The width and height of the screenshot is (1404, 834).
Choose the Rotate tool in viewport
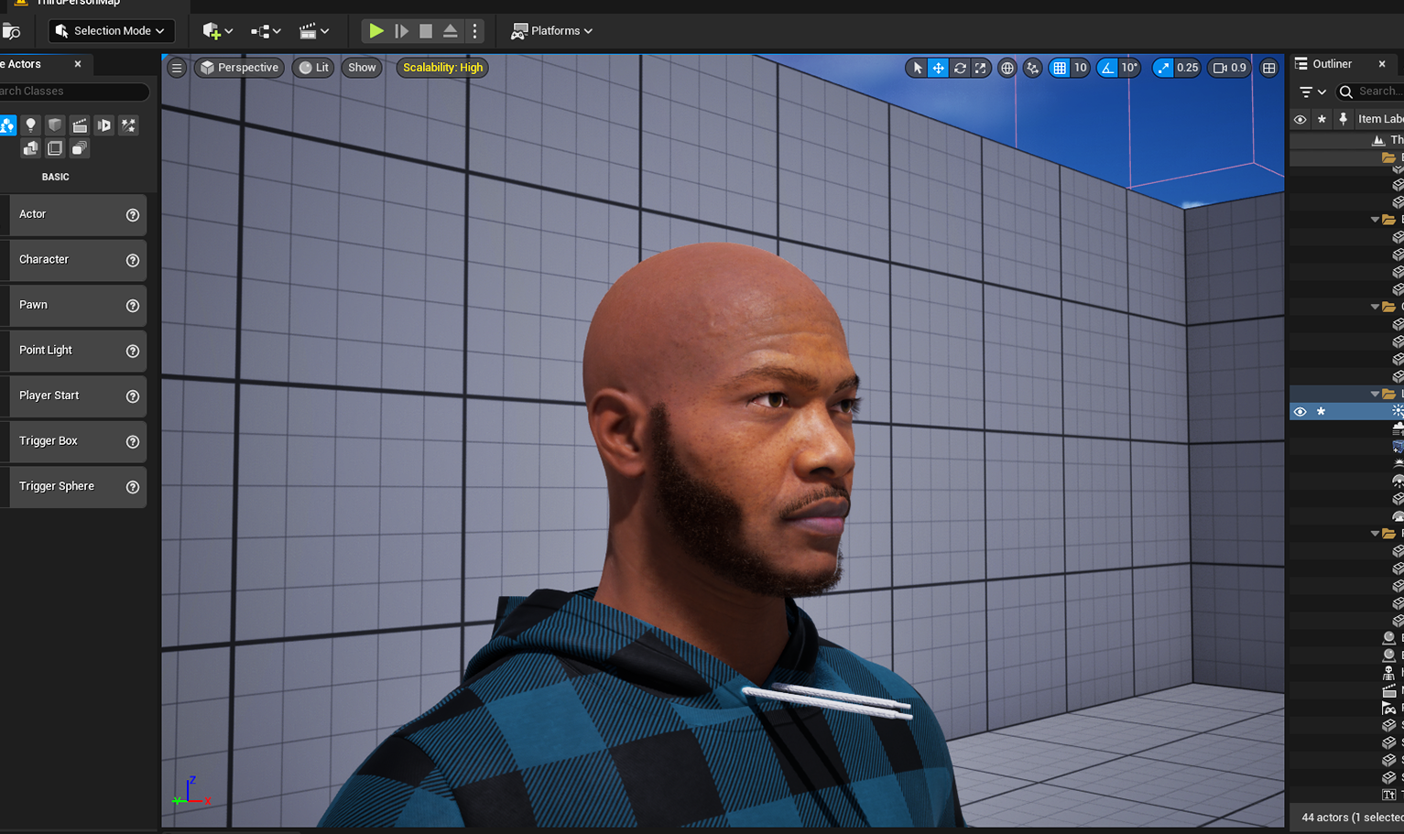click(x=960, y=68)
